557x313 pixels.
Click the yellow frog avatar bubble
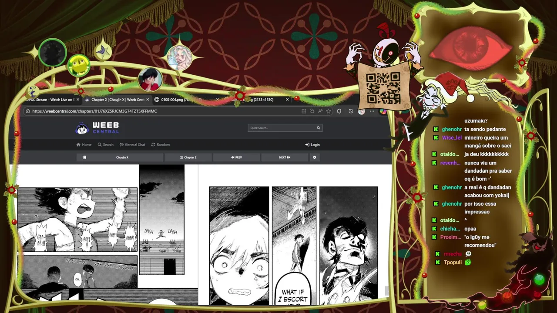coord(79,66)
